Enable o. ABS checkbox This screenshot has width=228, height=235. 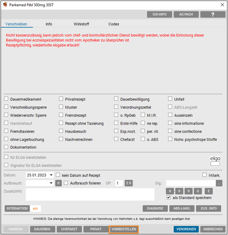pyautogui.click(x=143, y=139)
